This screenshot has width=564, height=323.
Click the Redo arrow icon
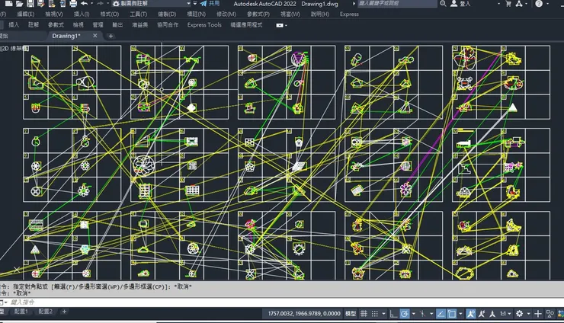click(x=100, y=4)
